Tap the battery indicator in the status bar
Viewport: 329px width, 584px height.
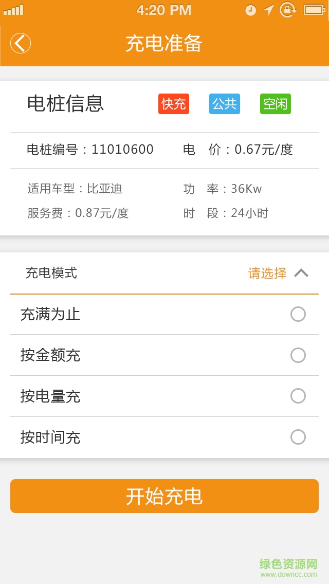pos(311,9)
